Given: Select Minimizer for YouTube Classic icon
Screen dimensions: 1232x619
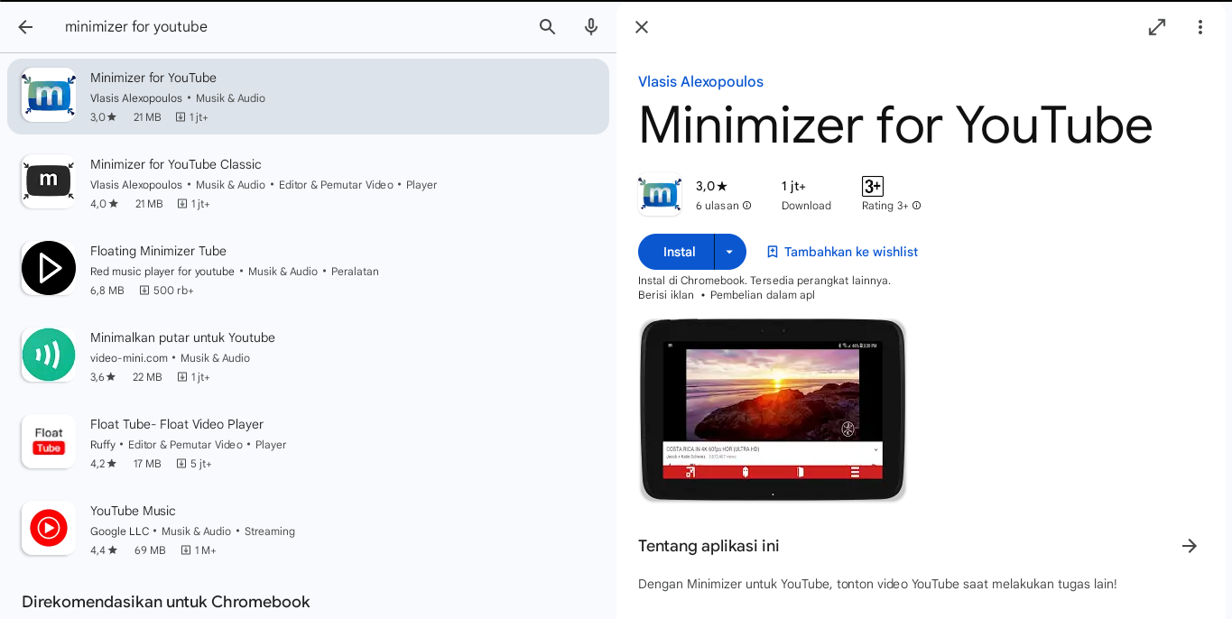Looking at the screenshot, I should (49, 181).
